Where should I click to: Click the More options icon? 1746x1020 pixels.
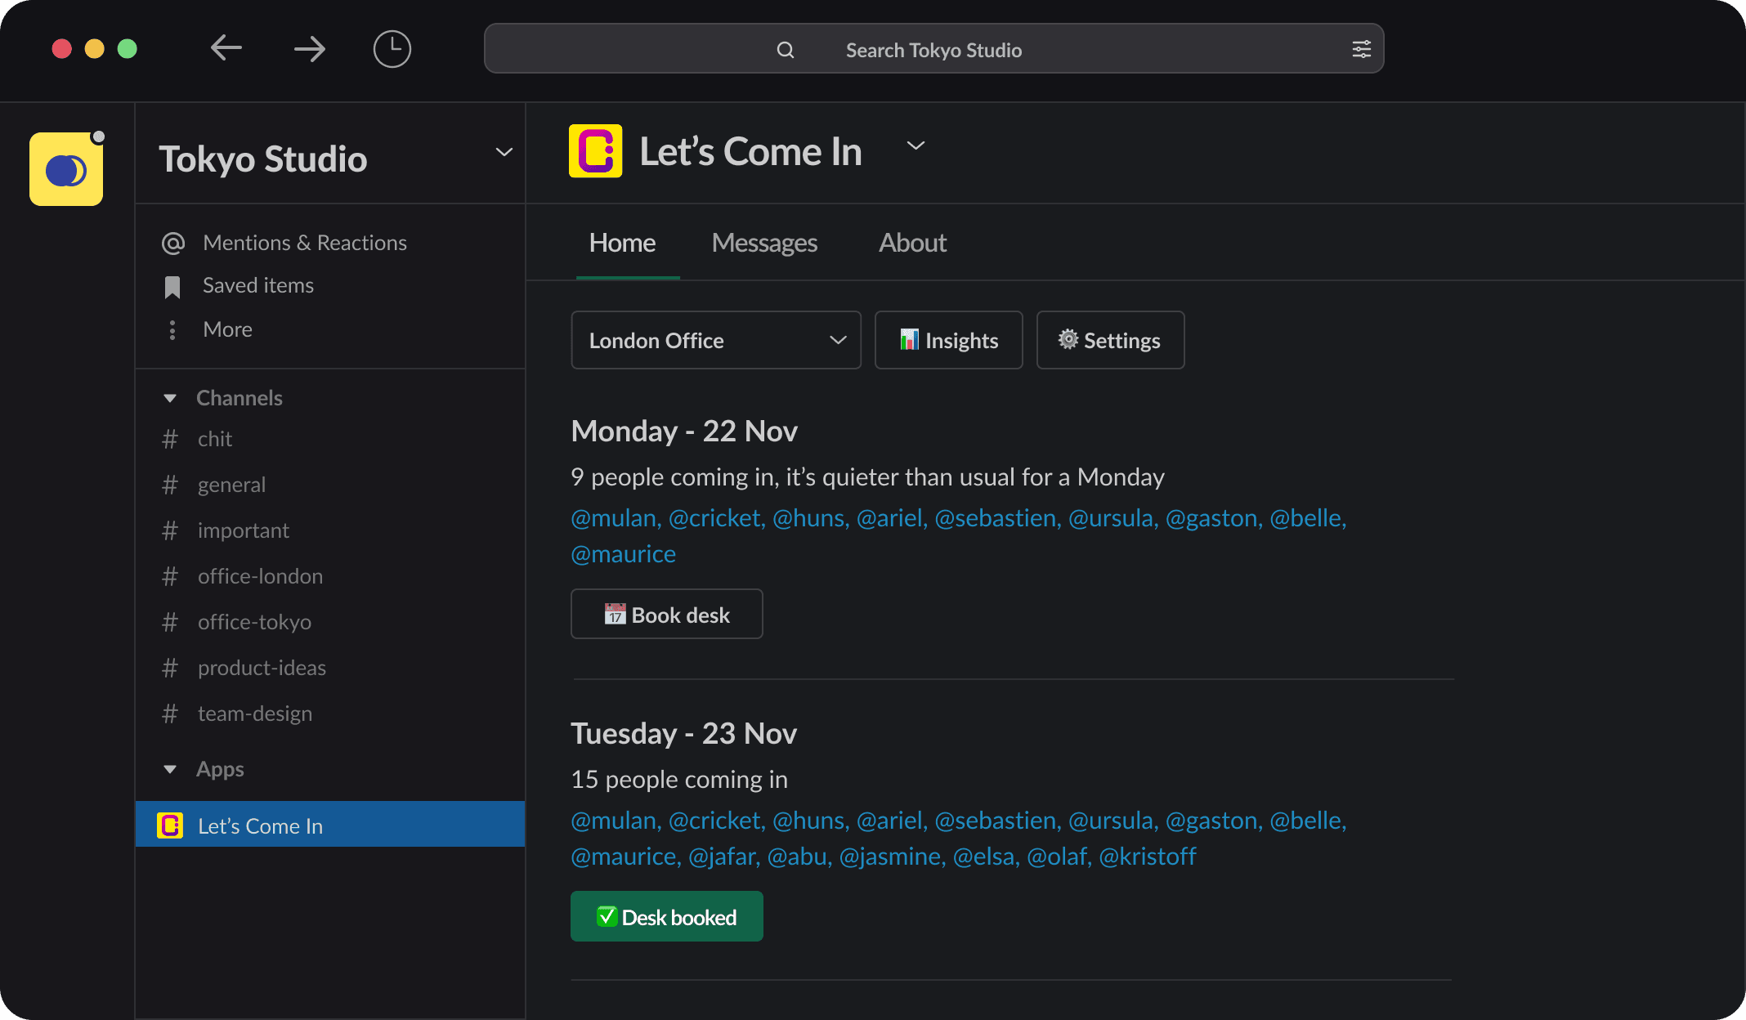point(172,329)
